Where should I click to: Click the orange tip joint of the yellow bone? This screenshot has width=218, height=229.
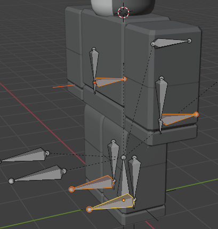pyautogui.click(x=89, y=209)
